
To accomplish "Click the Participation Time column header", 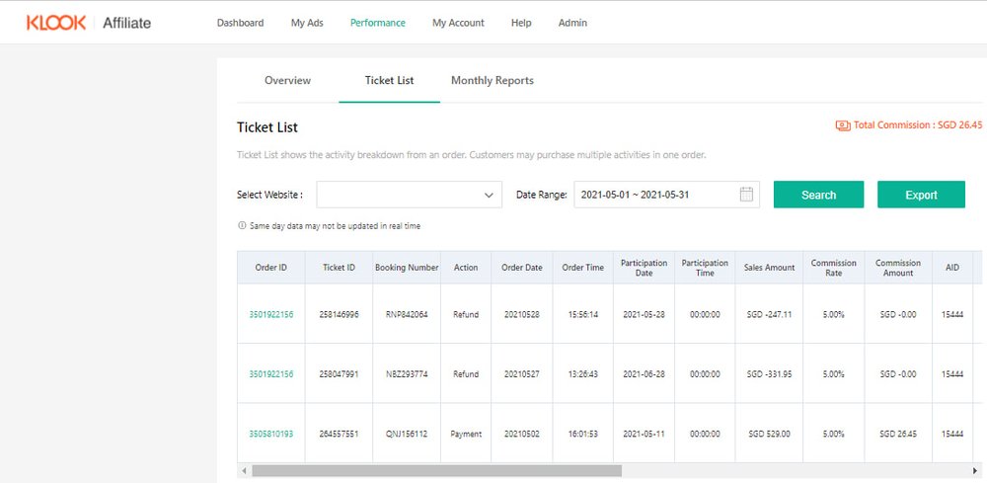I will [x=705, y=268].
